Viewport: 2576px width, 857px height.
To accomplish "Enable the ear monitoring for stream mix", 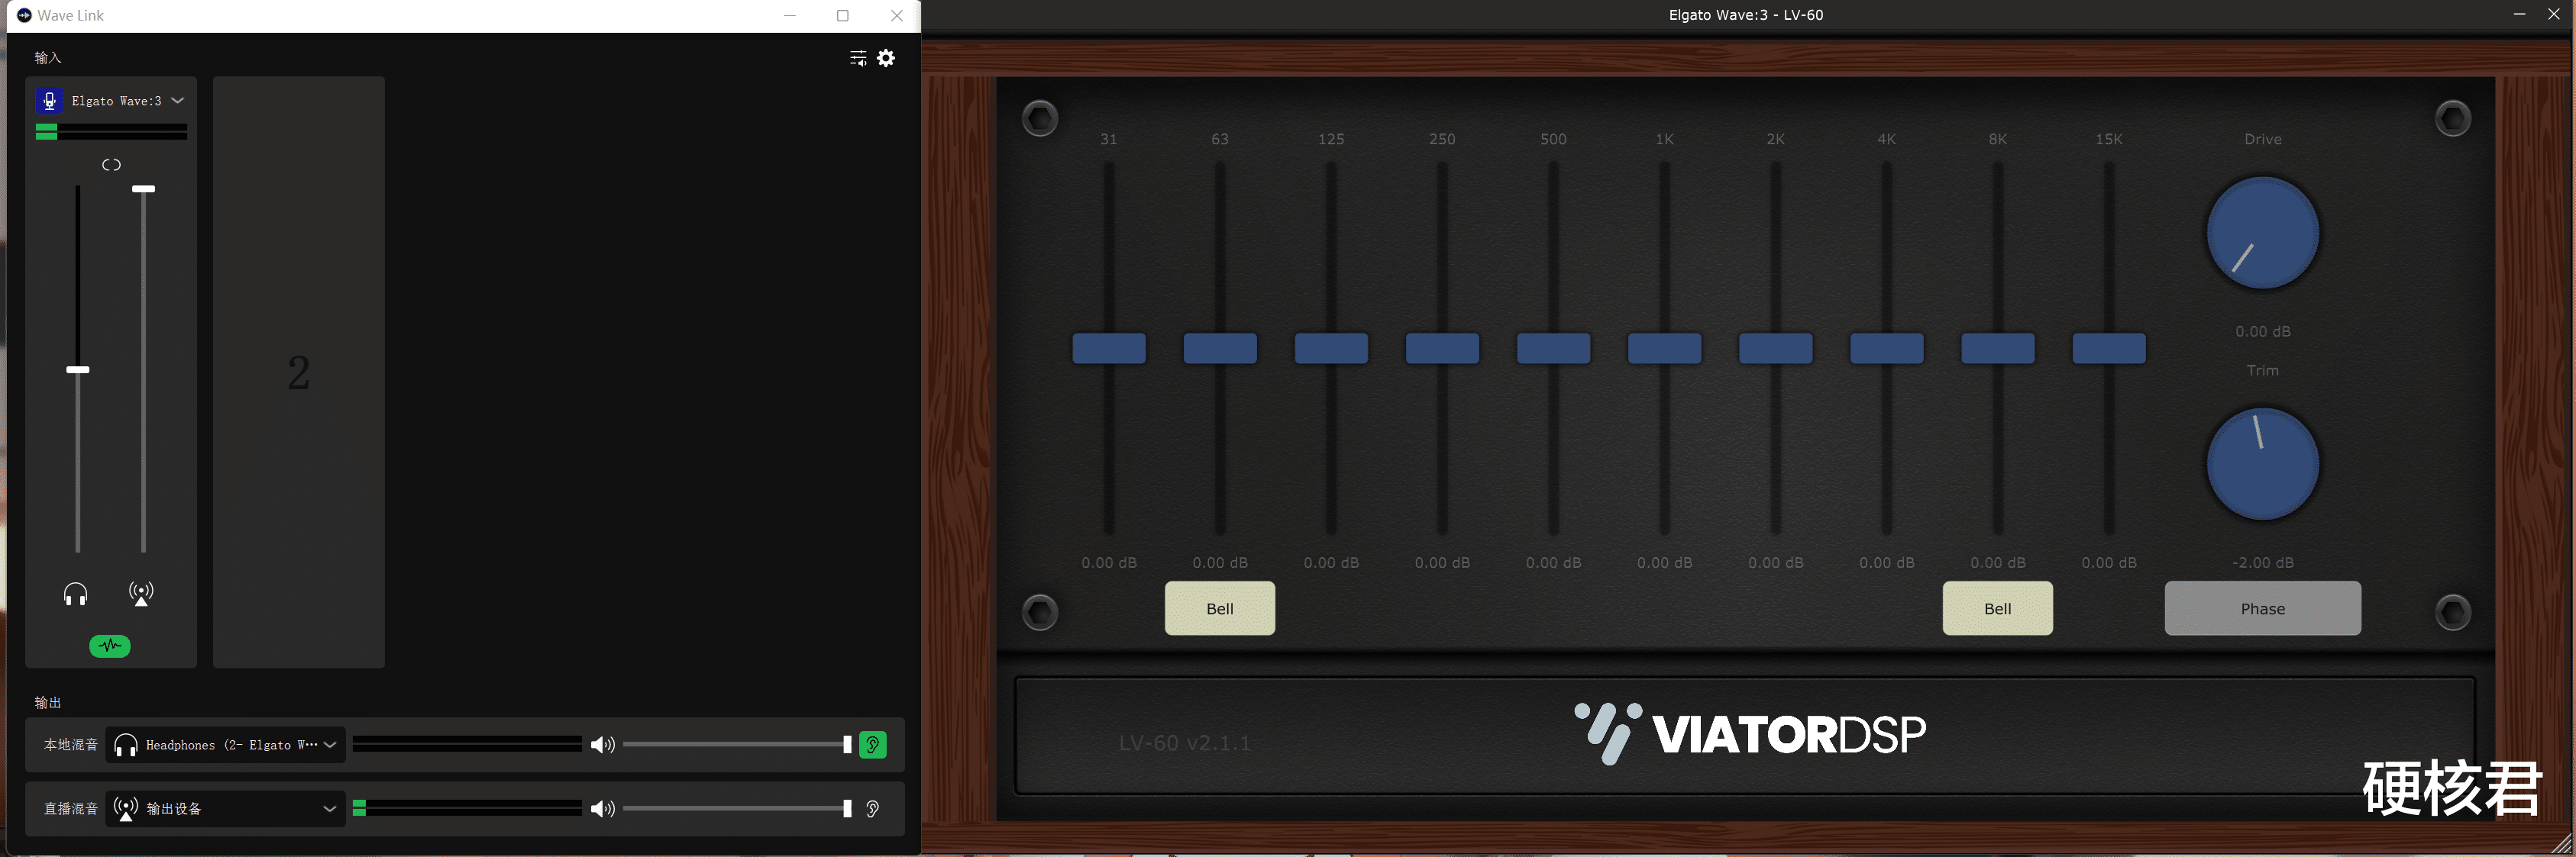I will 872,809.
